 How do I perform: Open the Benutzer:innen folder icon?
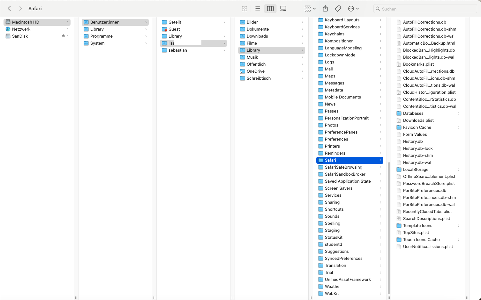(86, 22)
